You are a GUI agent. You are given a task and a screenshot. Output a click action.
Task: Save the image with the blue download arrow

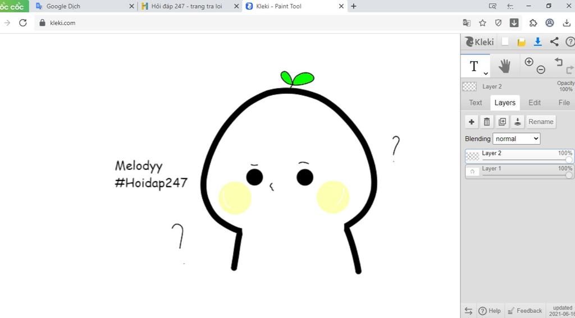(537, 42)
